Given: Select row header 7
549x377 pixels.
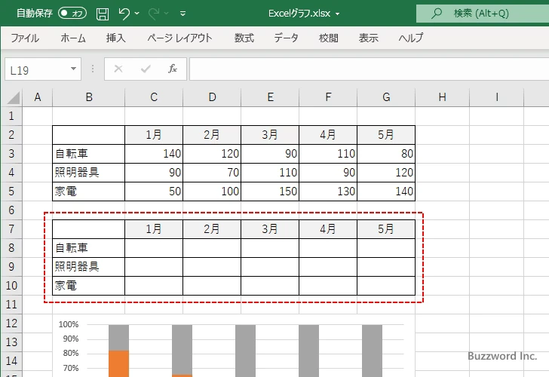Looking at the screenshot, I should point(11,229).
